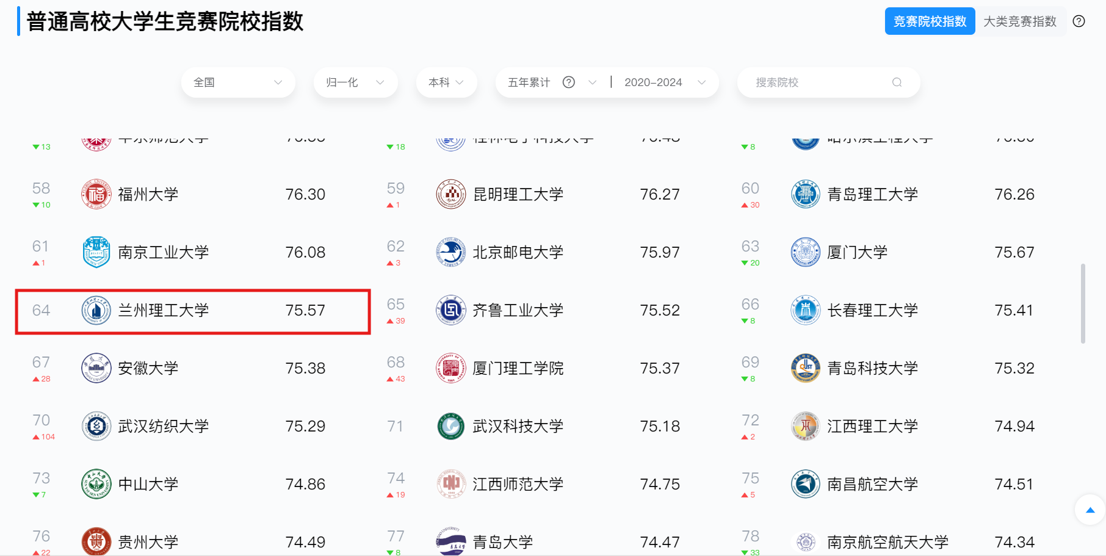
Task: Click 贵州大学 logo icon
Action: tap(96, 541)
